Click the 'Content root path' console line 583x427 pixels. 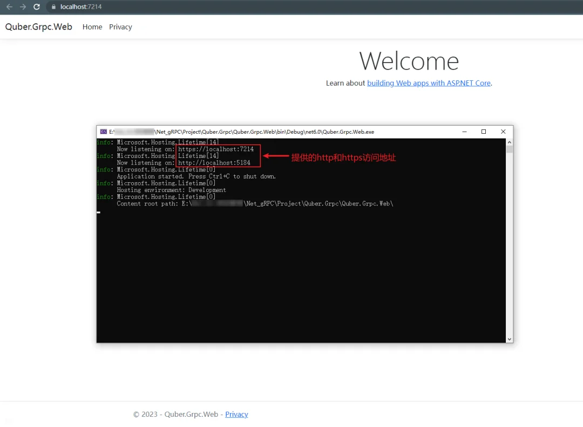pos(255,203)
